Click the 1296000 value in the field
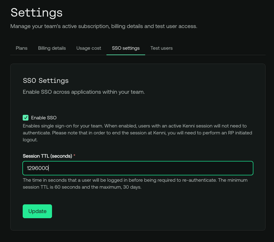Viewport: 274px width, 242px height. point(38,168)
